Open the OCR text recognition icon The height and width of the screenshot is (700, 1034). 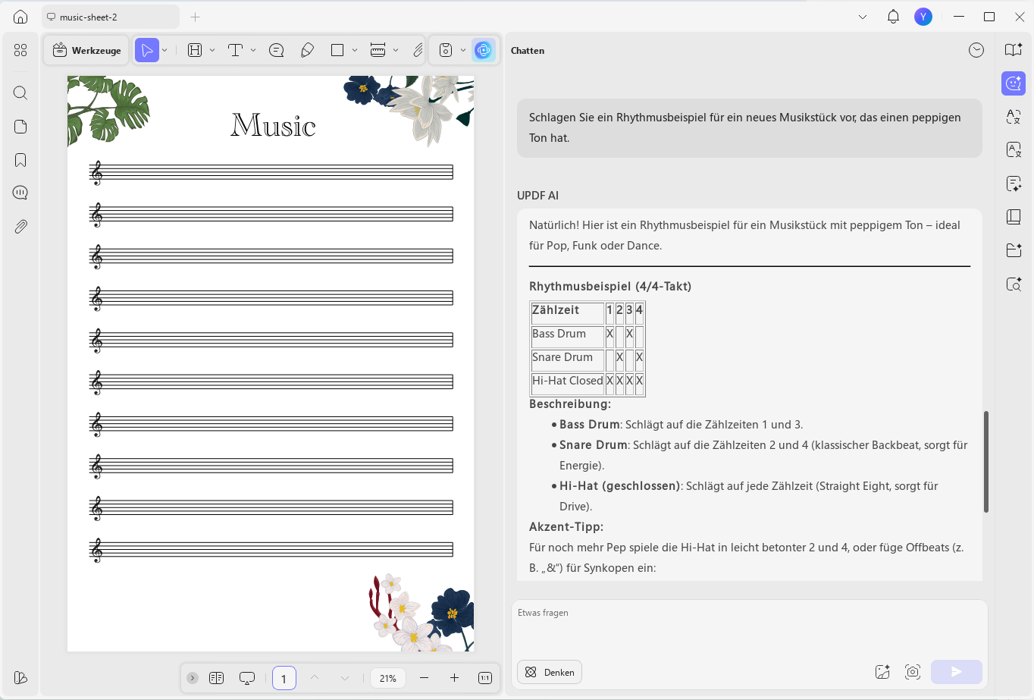click(x=1014, y=149)
